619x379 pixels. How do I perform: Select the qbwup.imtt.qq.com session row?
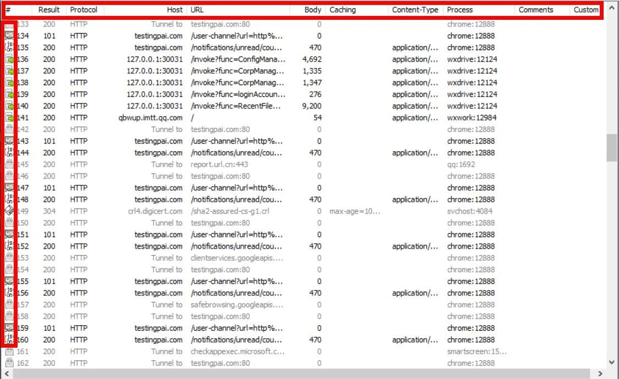(x=220, y=118)
